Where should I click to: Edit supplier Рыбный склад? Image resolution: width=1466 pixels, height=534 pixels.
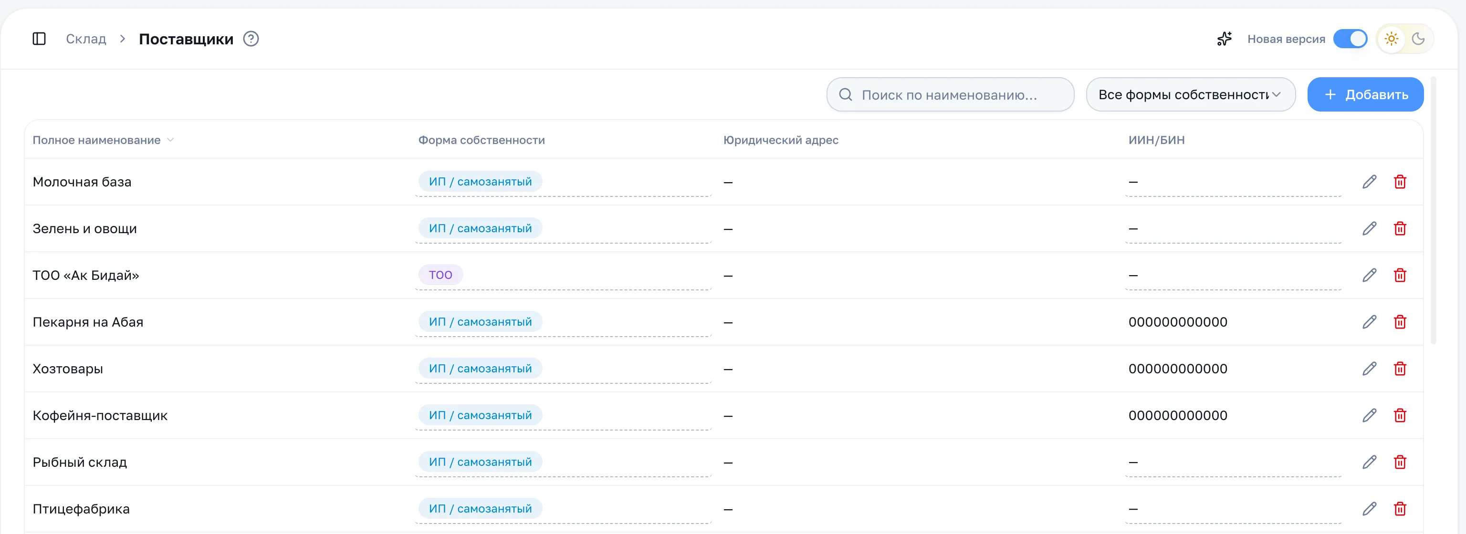1369,462
